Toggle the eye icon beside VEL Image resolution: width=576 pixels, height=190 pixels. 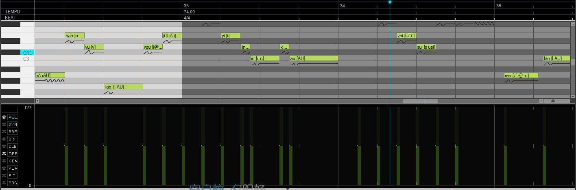coord(4,117)
